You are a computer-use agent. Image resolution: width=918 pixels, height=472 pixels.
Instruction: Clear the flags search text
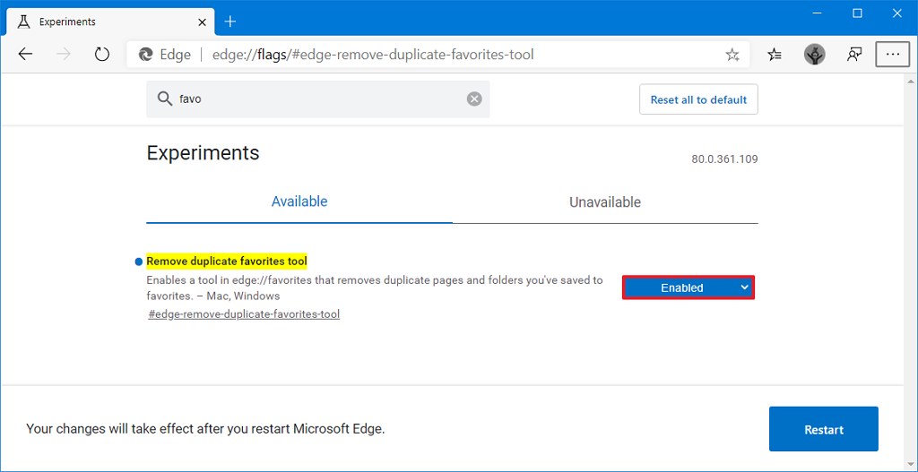[474, 99]
